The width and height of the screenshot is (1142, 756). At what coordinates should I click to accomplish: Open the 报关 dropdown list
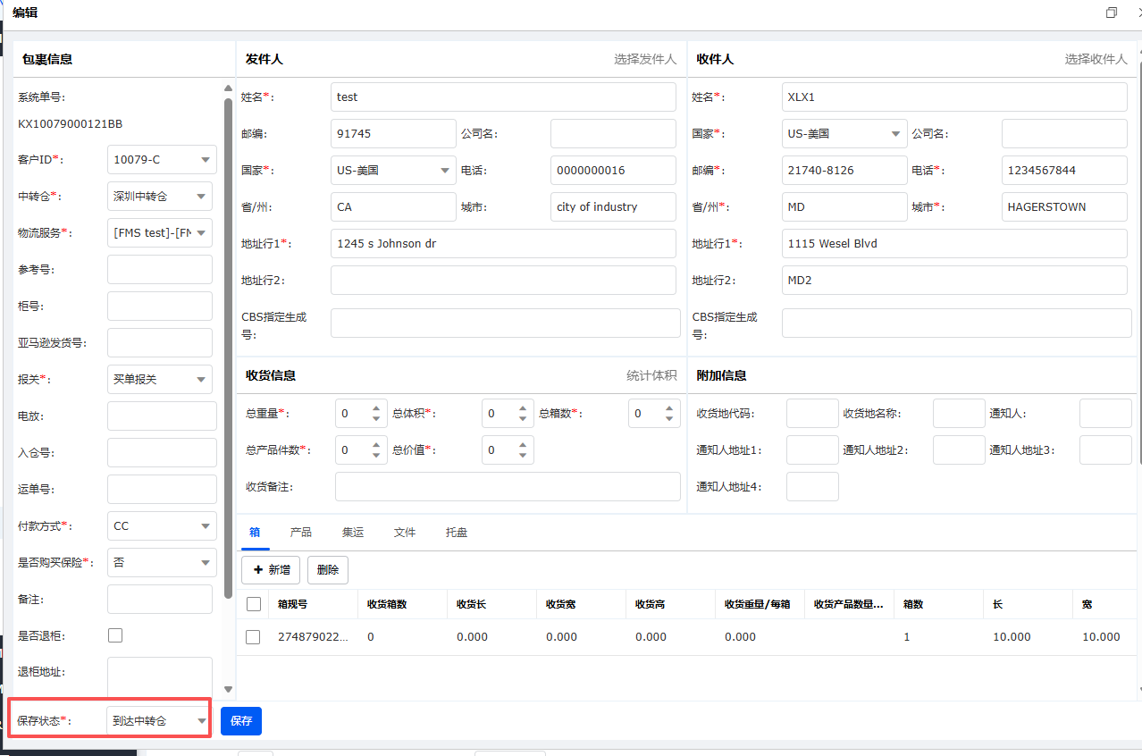tap(159, 379)
